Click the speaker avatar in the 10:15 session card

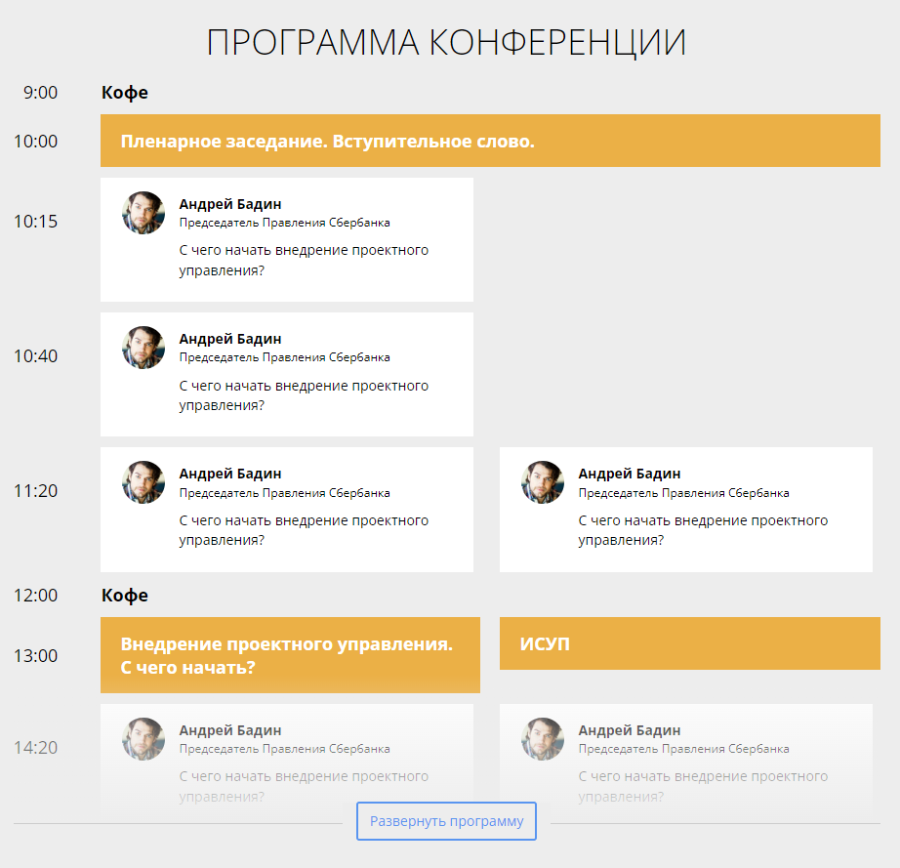[x=143, y=213]
